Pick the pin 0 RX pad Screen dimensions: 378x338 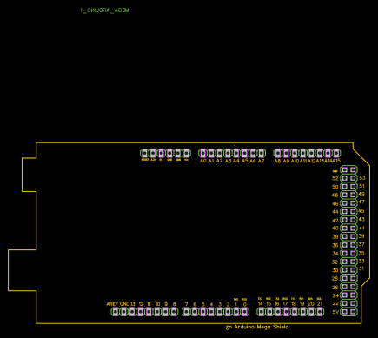[245, 312]
